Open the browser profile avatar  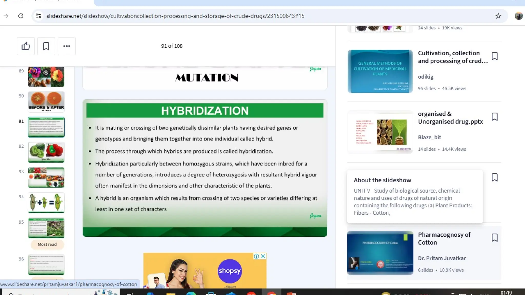tap(518, 16)
